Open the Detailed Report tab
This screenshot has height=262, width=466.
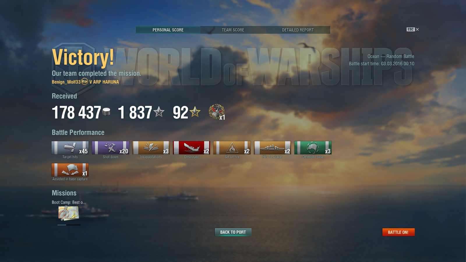(298, 30)
